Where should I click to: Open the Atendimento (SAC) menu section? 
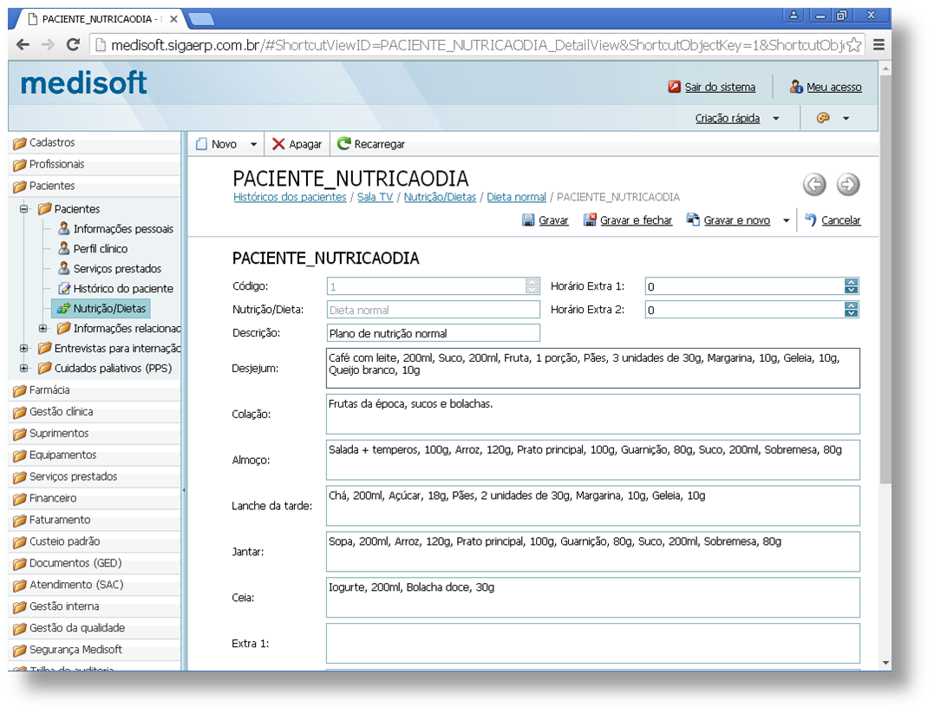(x=95, y=585)
